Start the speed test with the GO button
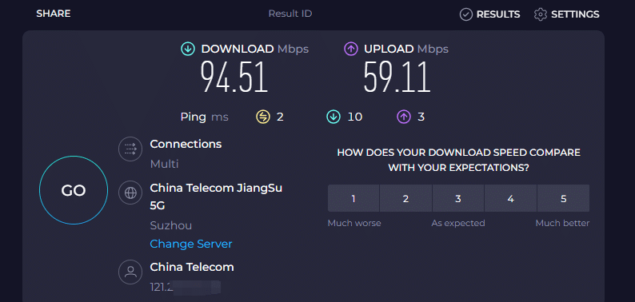Image resolution: width=635 pixels, height=302 pixels. [x=74, y=190]
